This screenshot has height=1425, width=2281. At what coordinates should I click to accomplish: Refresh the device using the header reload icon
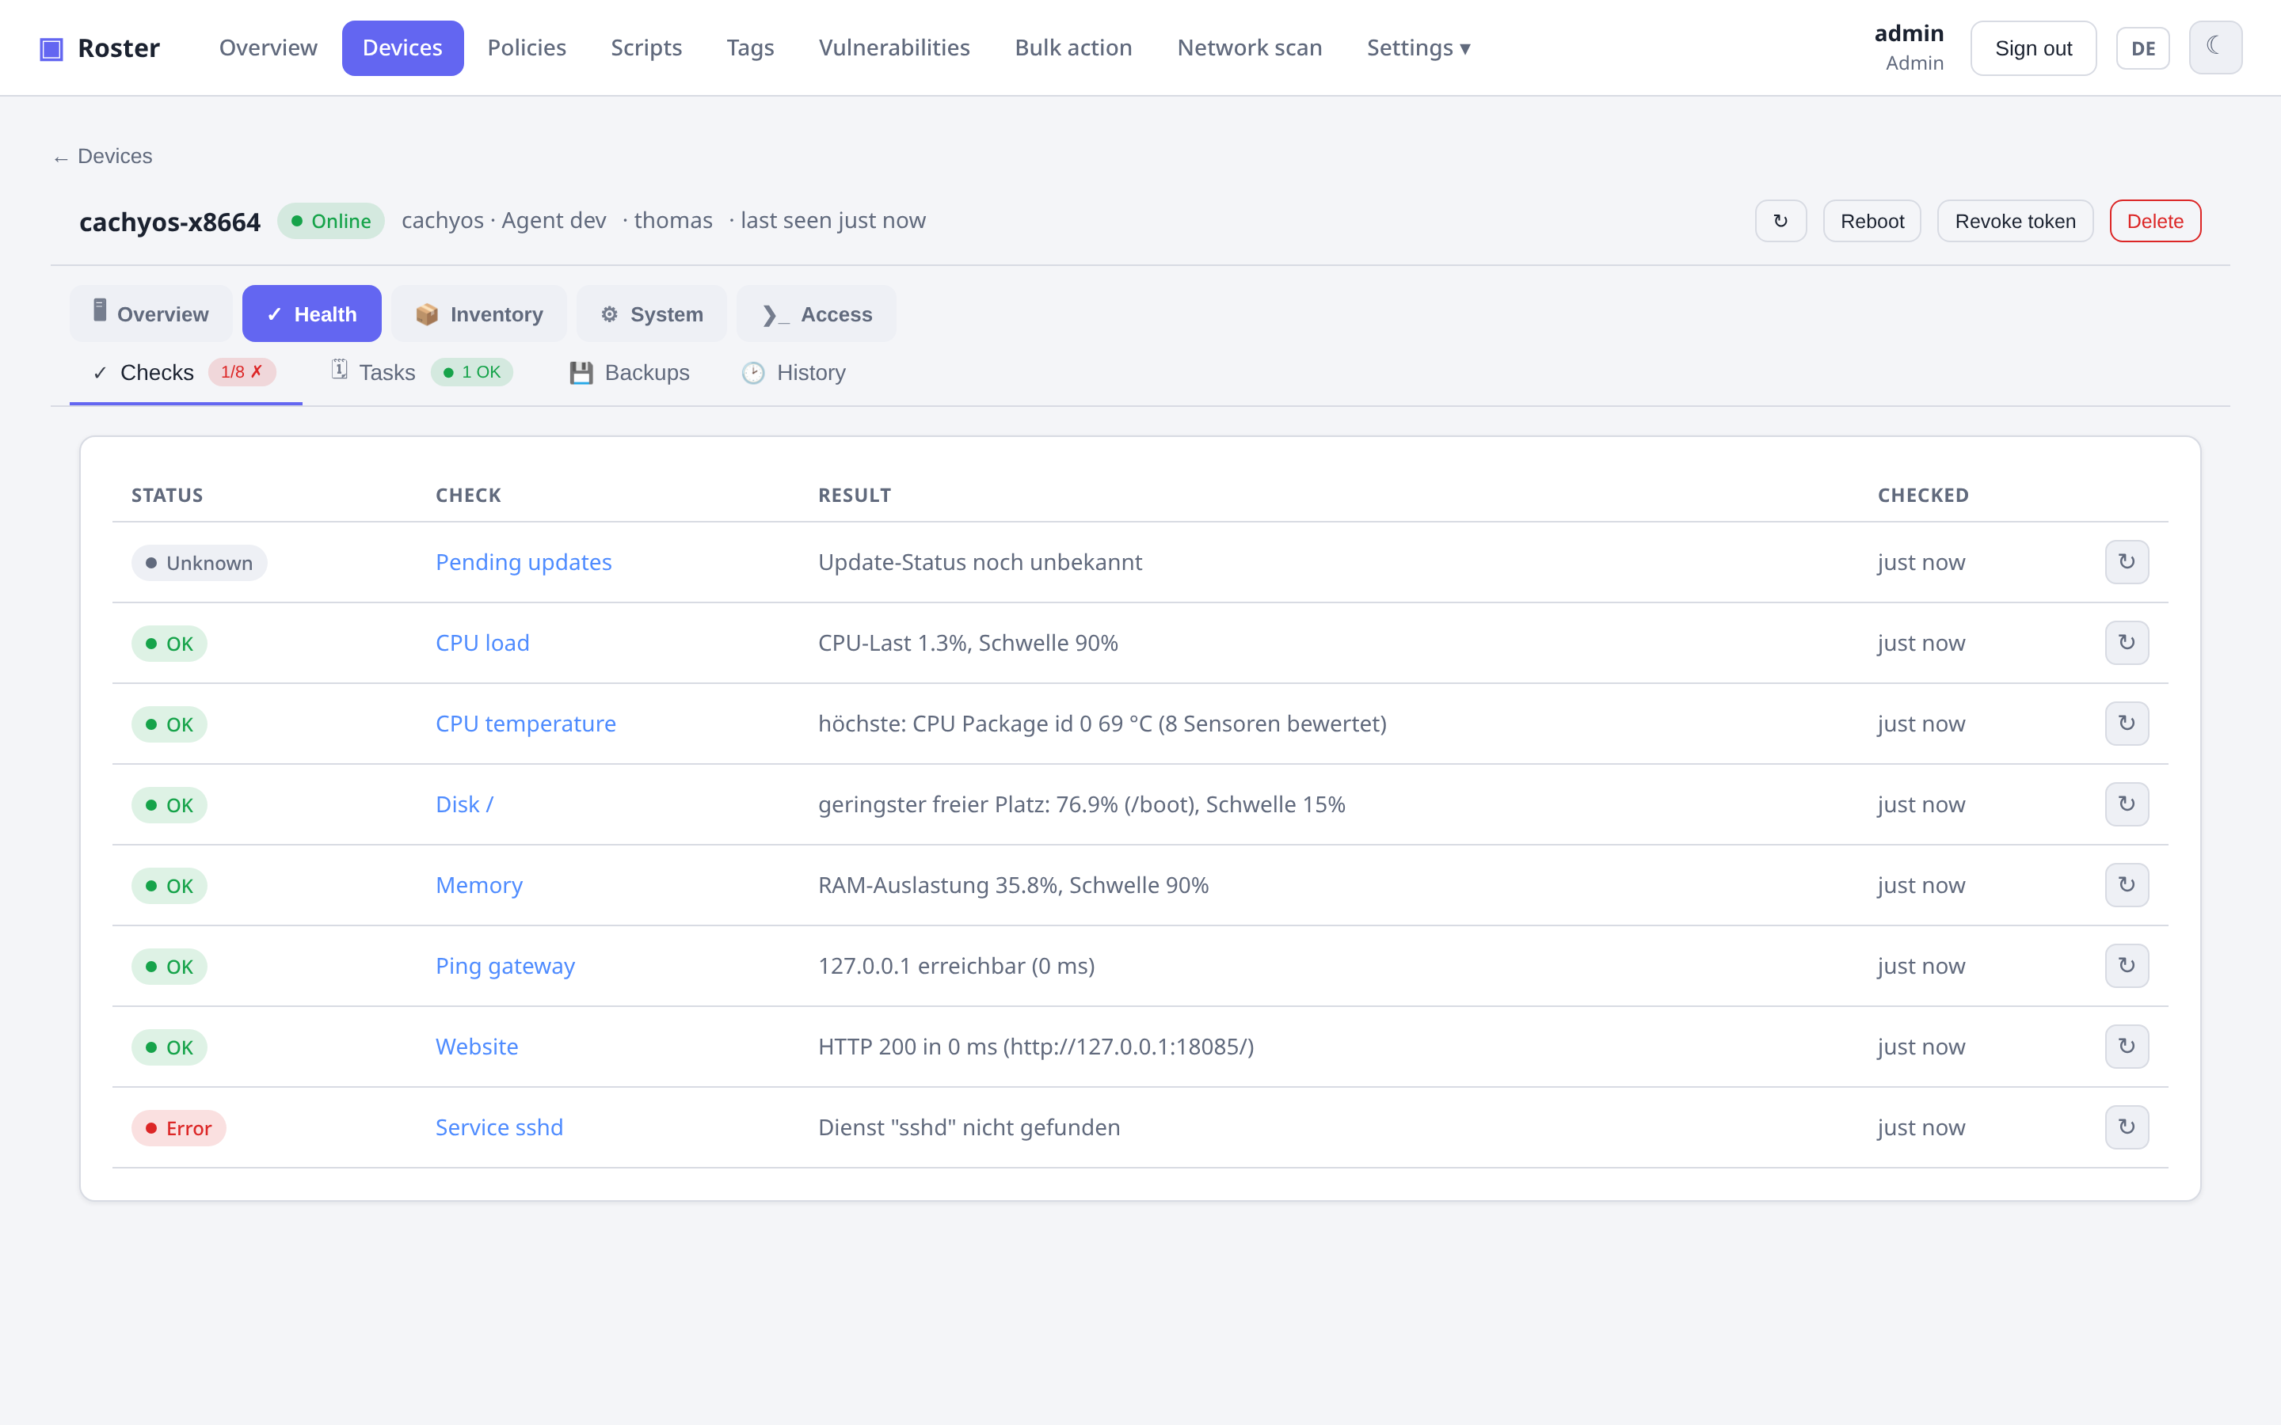[1780, 221]
